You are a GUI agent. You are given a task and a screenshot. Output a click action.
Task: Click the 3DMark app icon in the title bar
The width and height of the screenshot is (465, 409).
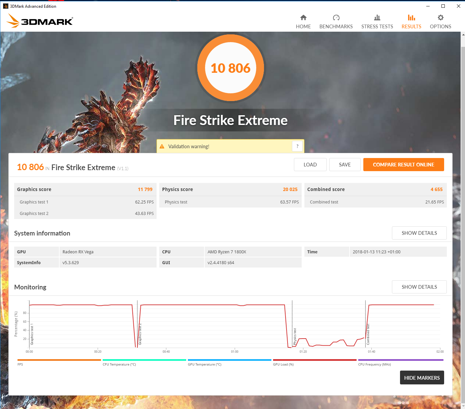(6, 6)
